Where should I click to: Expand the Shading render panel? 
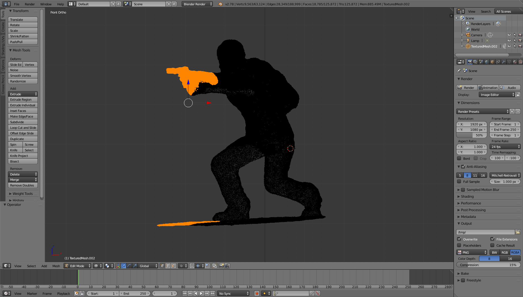point(467,197)
